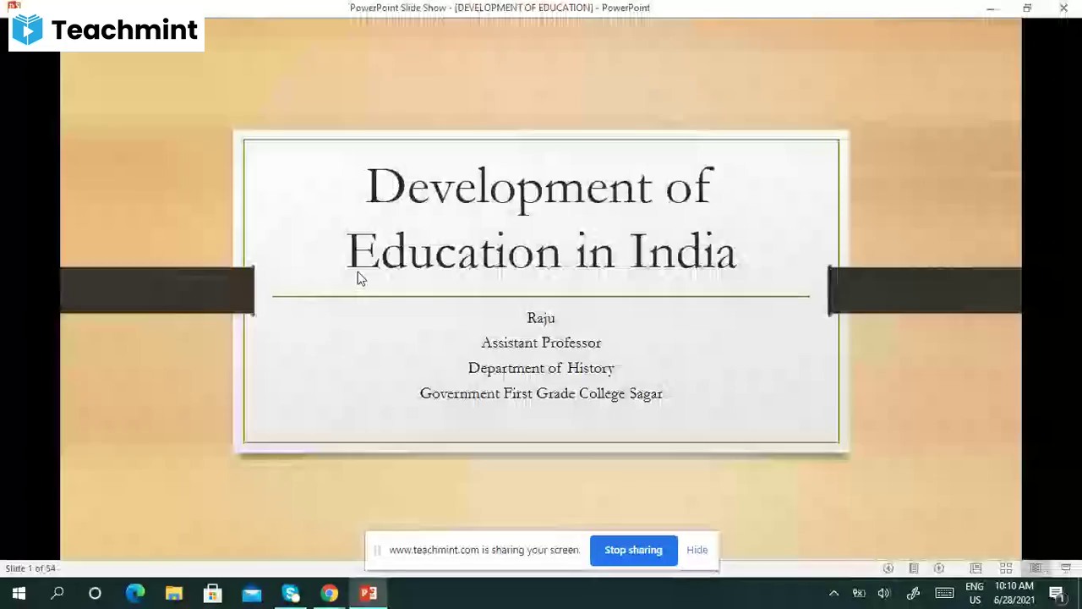The width and height of the screenshot is (1082, 609).
Task: Click the Department of History text
Action: 541,368
